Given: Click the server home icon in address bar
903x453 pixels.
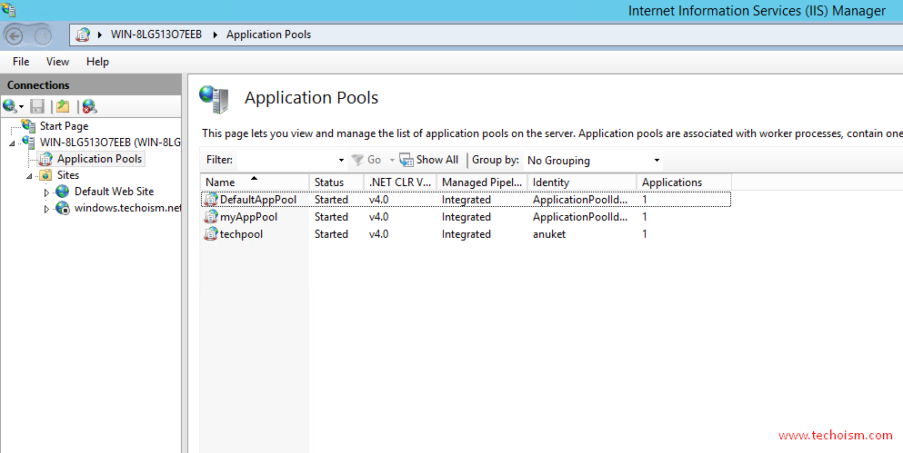Looking at the screenshot, I should click(84, 34).
